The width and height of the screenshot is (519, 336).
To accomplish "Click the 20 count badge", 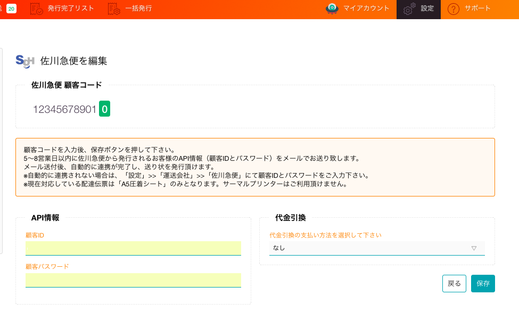I will (x=11, y=9).
